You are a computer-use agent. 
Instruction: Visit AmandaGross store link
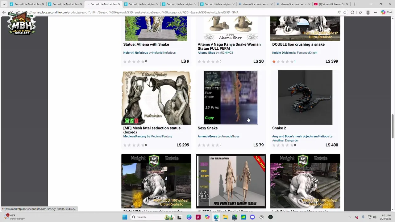207,136
